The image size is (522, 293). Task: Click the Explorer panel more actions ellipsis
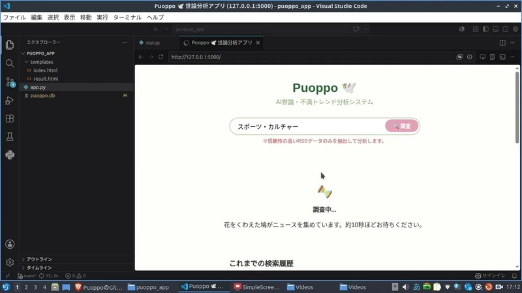(x=125, y=42)
